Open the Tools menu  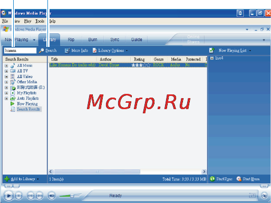pyautogui.click(x=40, y=21)
